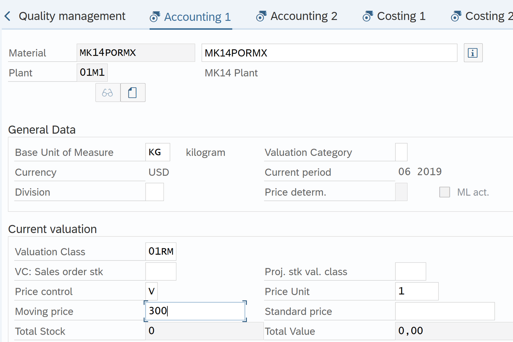The height and width of the screenshot is (342, 513).
Task: Open the Costing 1 tab
Action: pos(401,16)
